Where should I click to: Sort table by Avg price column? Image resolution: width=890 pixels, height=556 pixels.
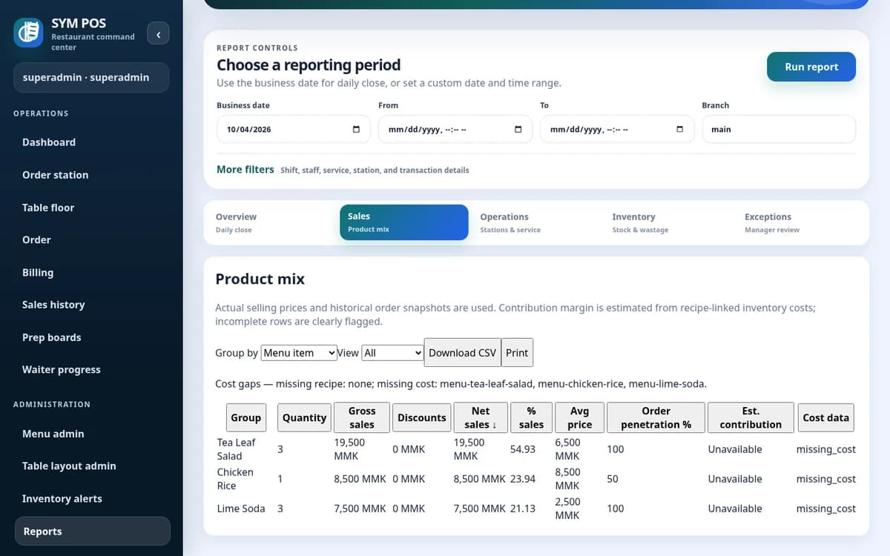click(x=579, y=417)
